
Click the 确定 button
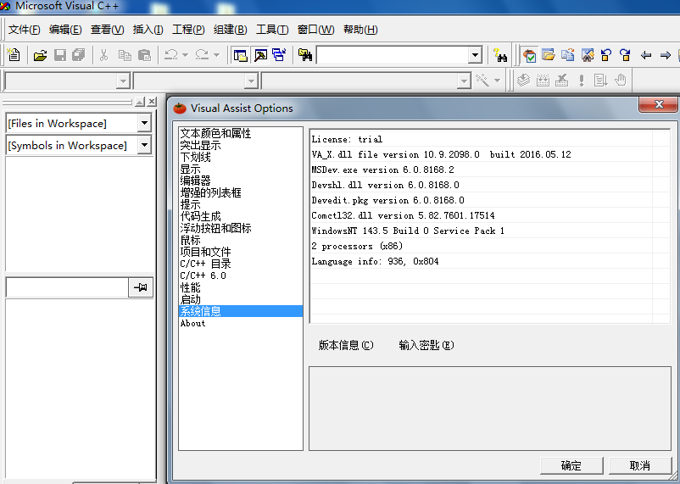click(571, 465)
